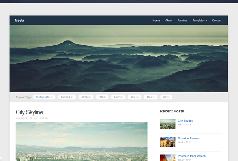Open Street in Rennes thumbnail
The image size is (238, 161).
pyautogui.click(x=168, y=142)
